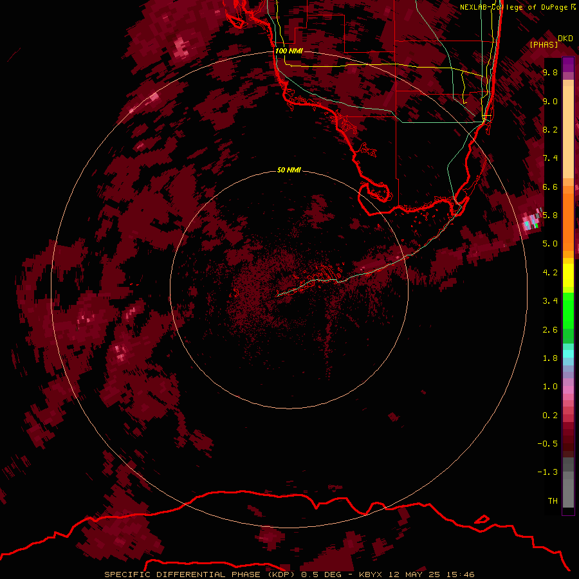The width and height of the screenshot is (579, 579).
Task: Click the 2.6 value on the scale
Action: (550, 330)
